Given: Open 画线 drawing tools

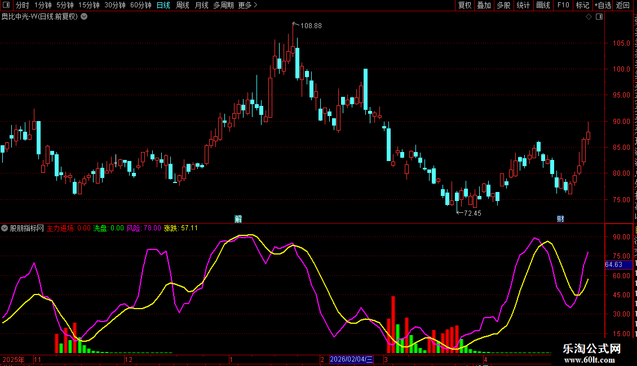Looking at the screenshot, I should 543,5.
